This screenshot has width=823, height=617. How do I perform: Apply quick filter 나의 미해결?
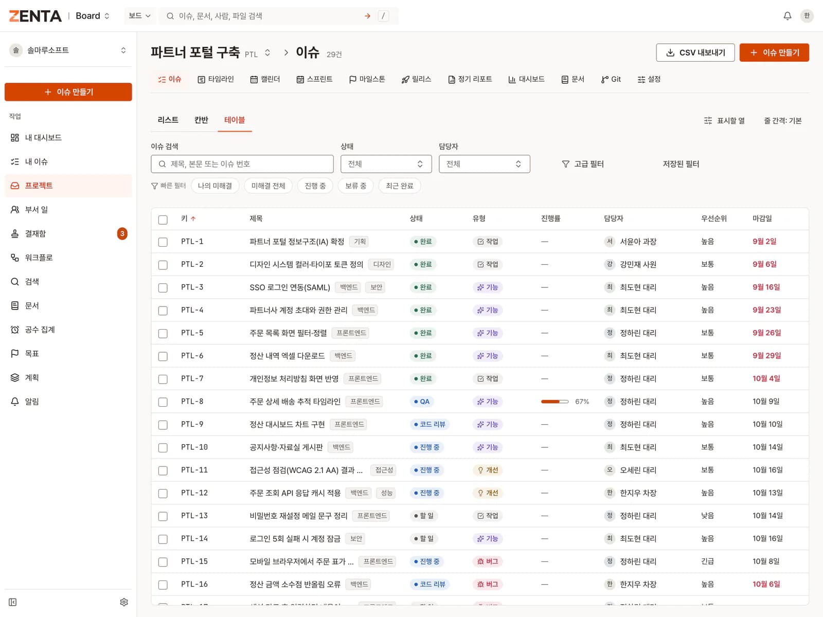215,186
